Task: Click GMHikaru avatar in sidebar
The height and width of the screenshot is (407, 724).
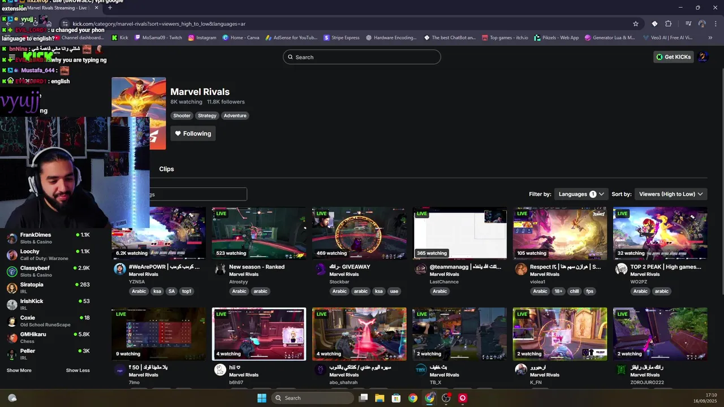Action: 12,337
